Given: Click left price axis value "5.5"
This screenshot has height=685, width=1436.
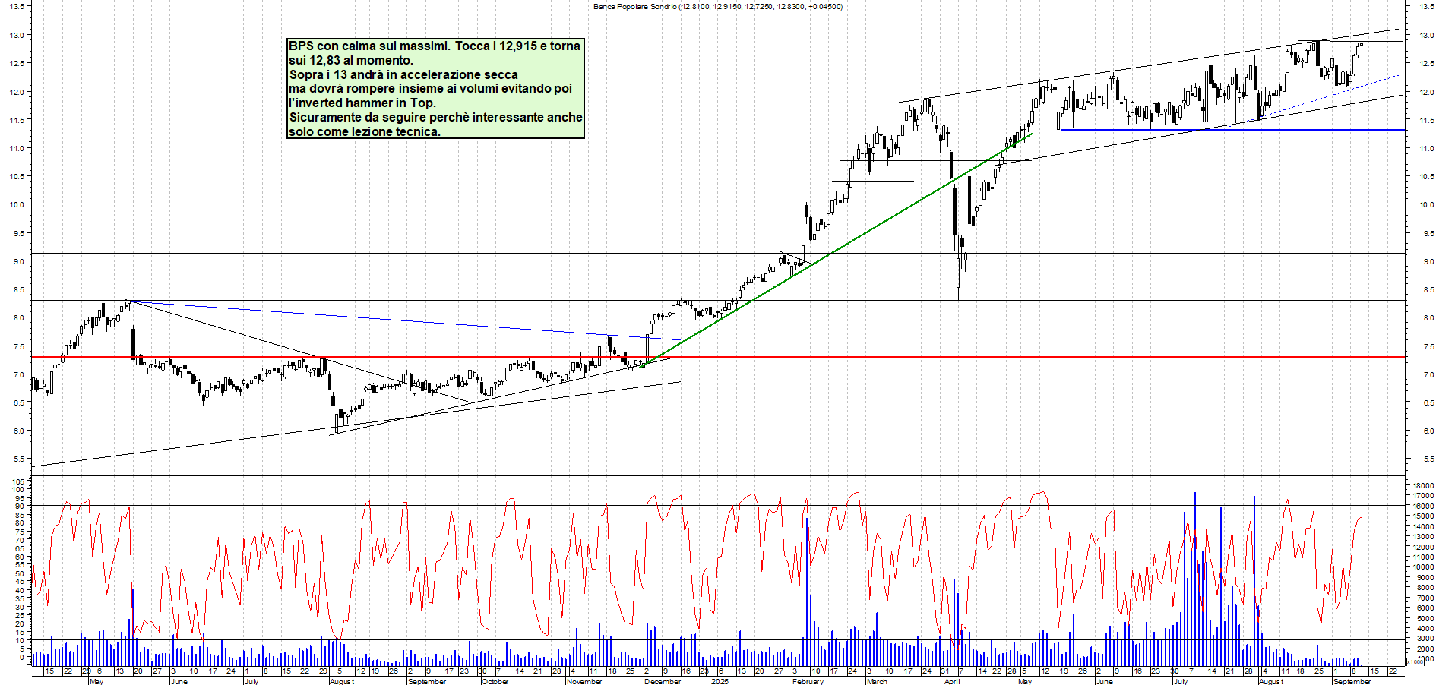Looking at the screenshot, I should (x=18, y=459).
